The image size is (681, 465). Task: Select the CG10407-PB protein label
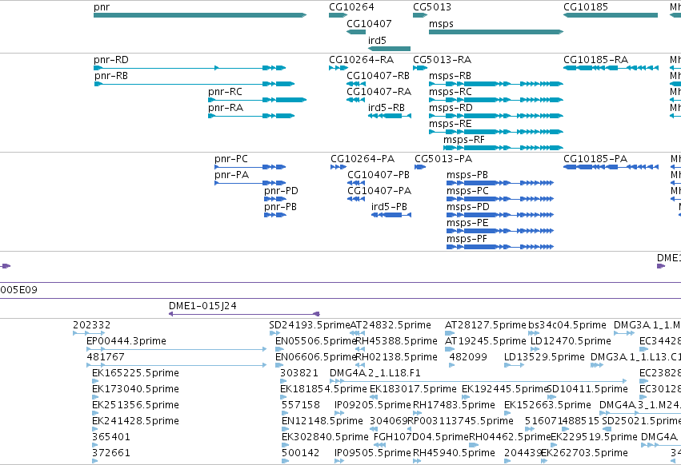click(379, 175)
